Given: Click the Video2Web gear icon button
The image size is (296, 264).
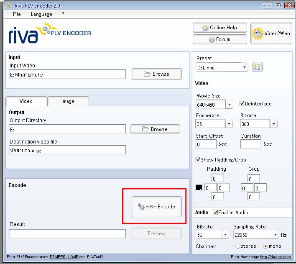Looking at the screenshot, I should 271,33.
